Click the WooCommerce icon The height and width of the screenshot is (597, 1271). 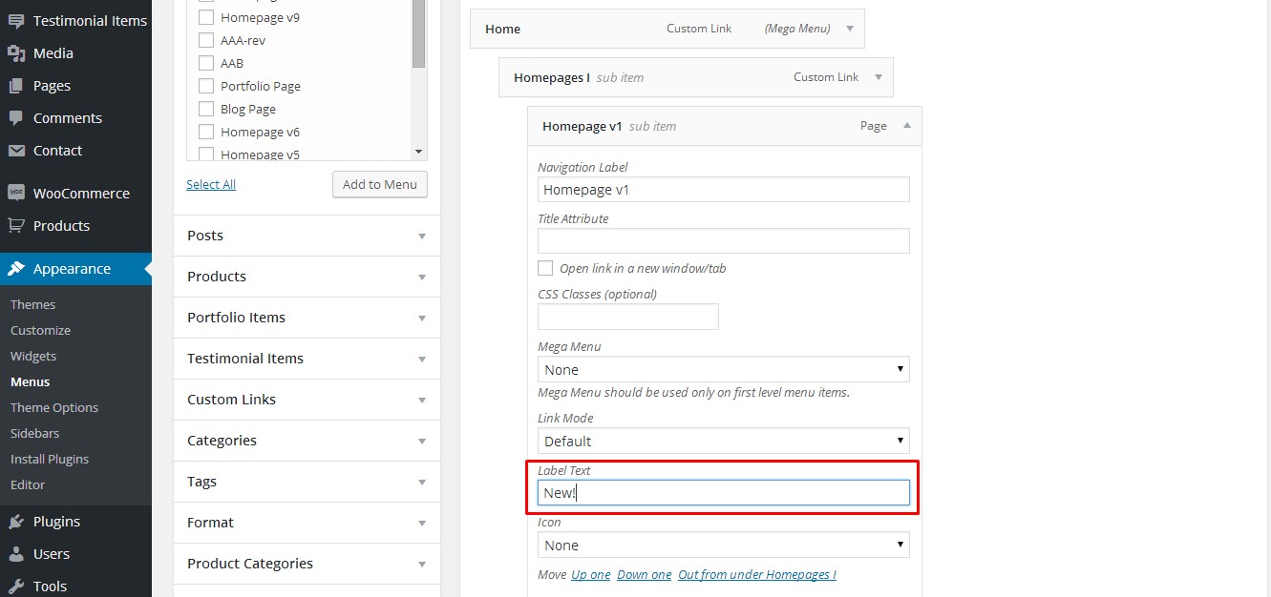pos(16,193)
